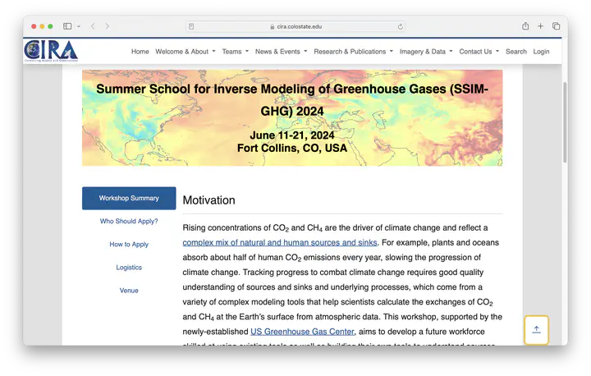Click the page reader icon in the address bar

coord(191,26)
